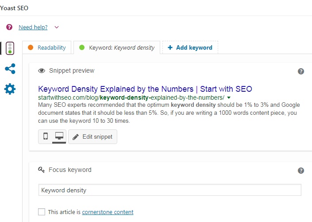
Task: Click the Focus keyword heading text
Action: [x=70, y=170]
